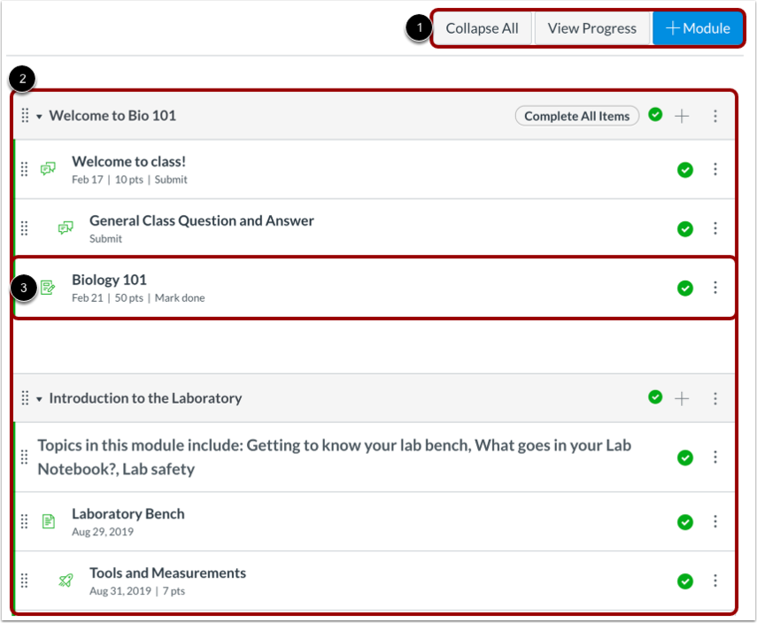
Task: Open options menu for Topics in this module header
Action: pyautogui.click(x=715, y=457)
